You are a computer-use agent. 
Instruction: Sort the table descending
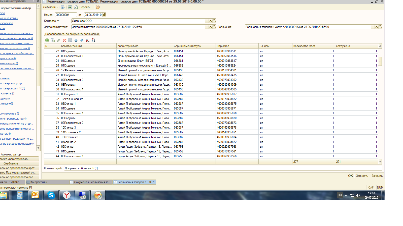coord(93,40)
